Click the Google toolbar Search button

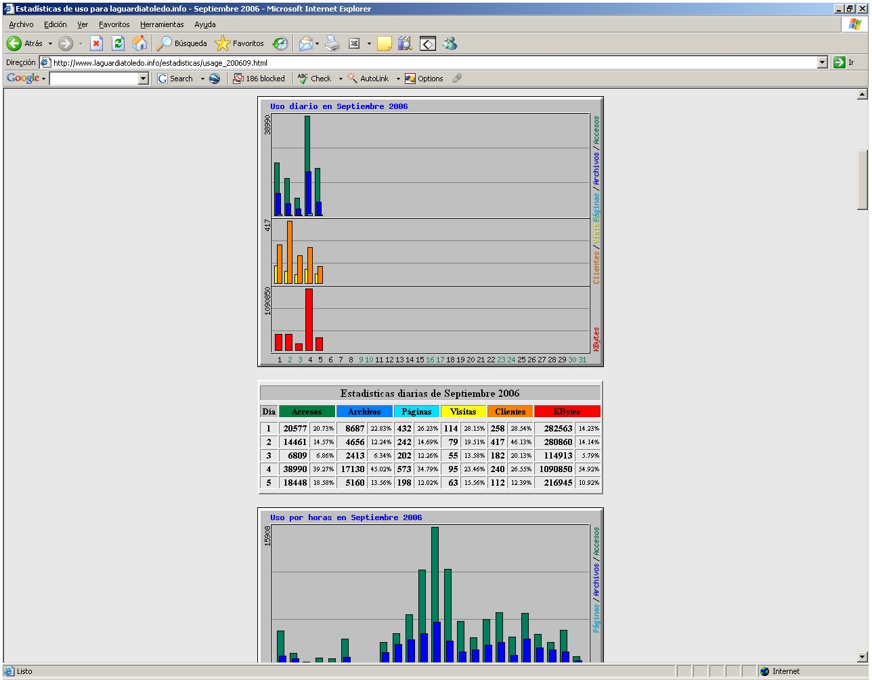coord(176,79)
